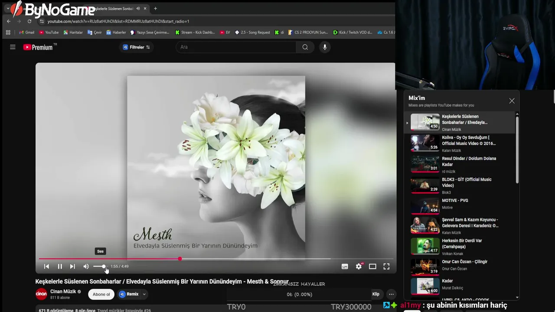Click the magnifier search button
Viewport: 555px width, 312px height.
click(305, 47)
